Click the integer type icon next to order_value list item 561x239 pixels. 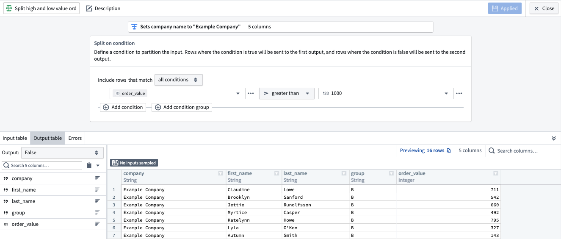[x=6, y=224]
